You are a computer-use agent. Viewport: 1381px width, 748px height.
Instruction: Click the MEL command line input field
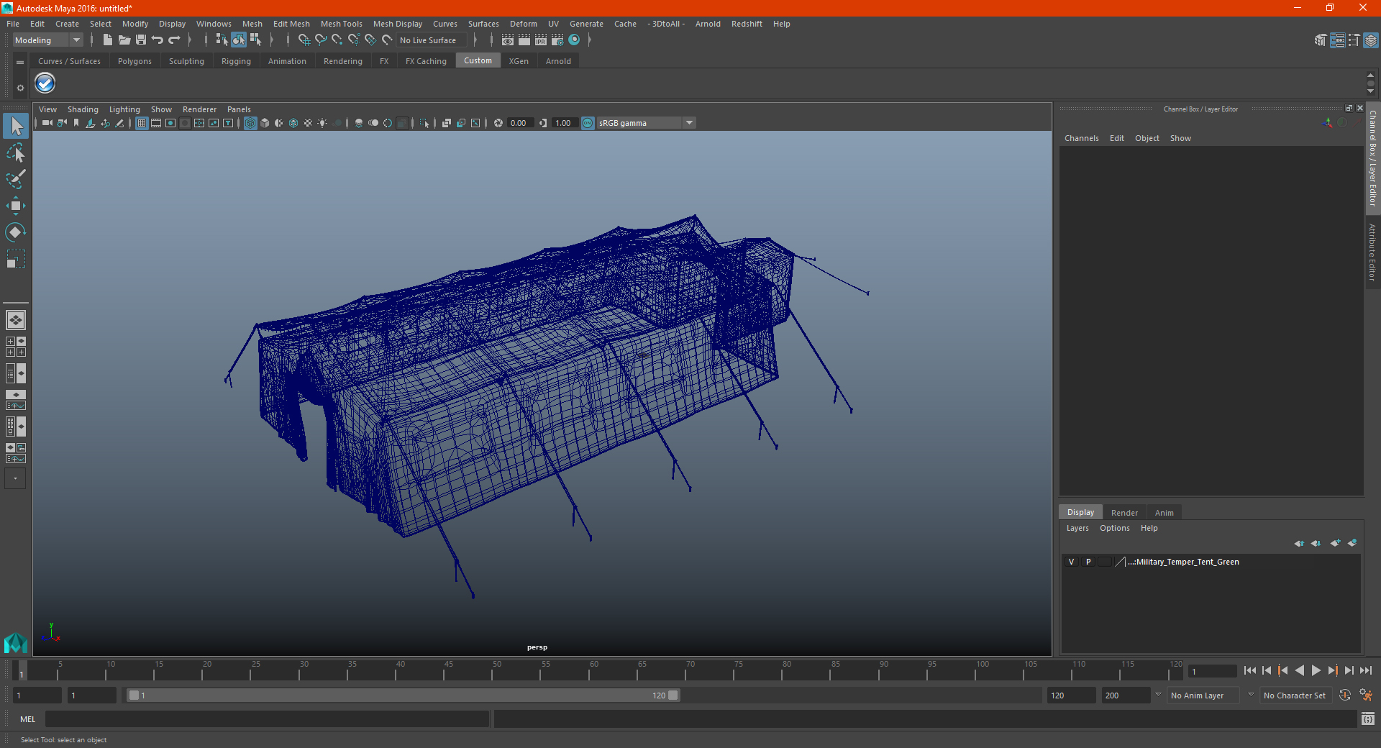(267, 719)
